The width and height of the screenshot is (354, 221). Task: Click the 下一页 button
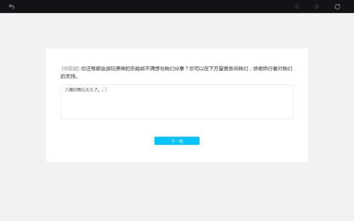176,141
